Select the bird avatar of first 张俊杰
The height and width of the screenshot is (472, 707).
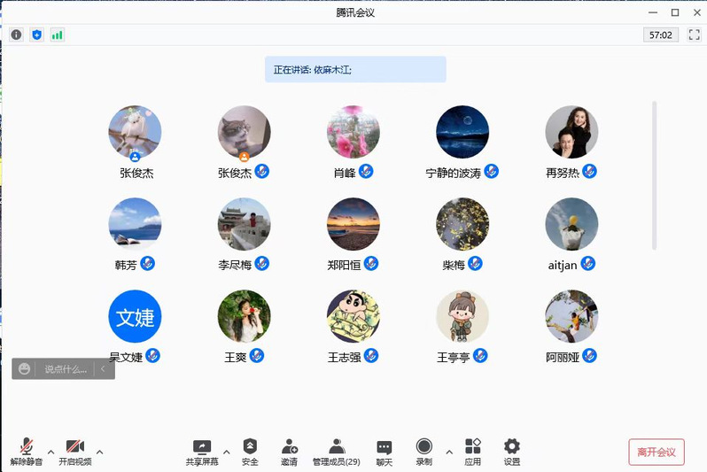135,132
